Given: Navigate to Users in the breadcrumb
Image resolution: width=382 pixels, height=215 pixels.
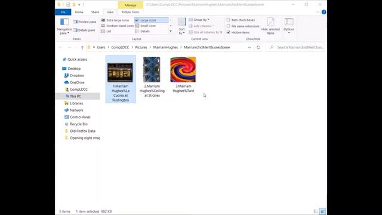Looking at the screenshot, I should pyautogui.click(x=101, y=48).
